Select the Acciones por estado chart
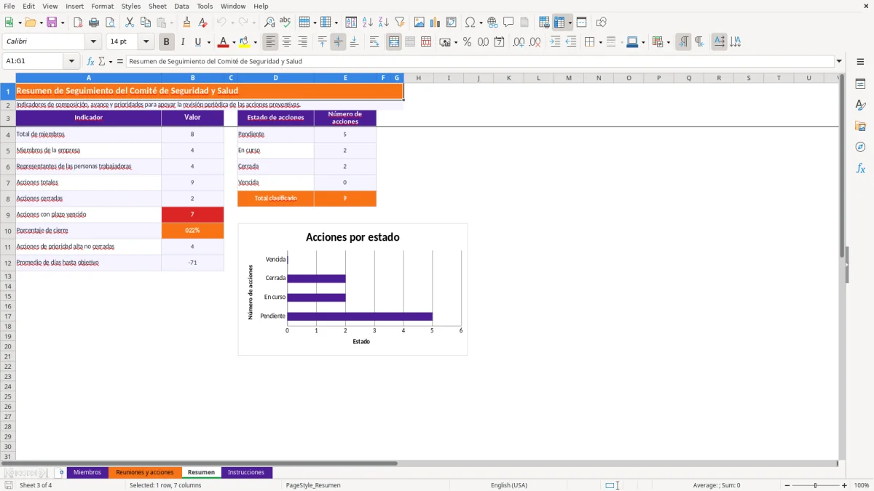This screenshot has width=874, height=491. pyautogui.click(x=353, y=290)
